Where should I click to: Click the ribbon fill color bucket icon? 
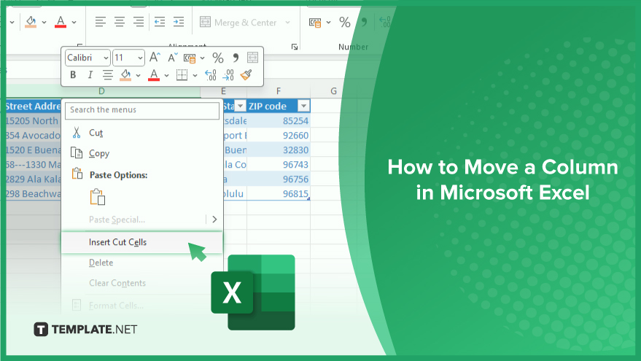click(x=31, y=22)
